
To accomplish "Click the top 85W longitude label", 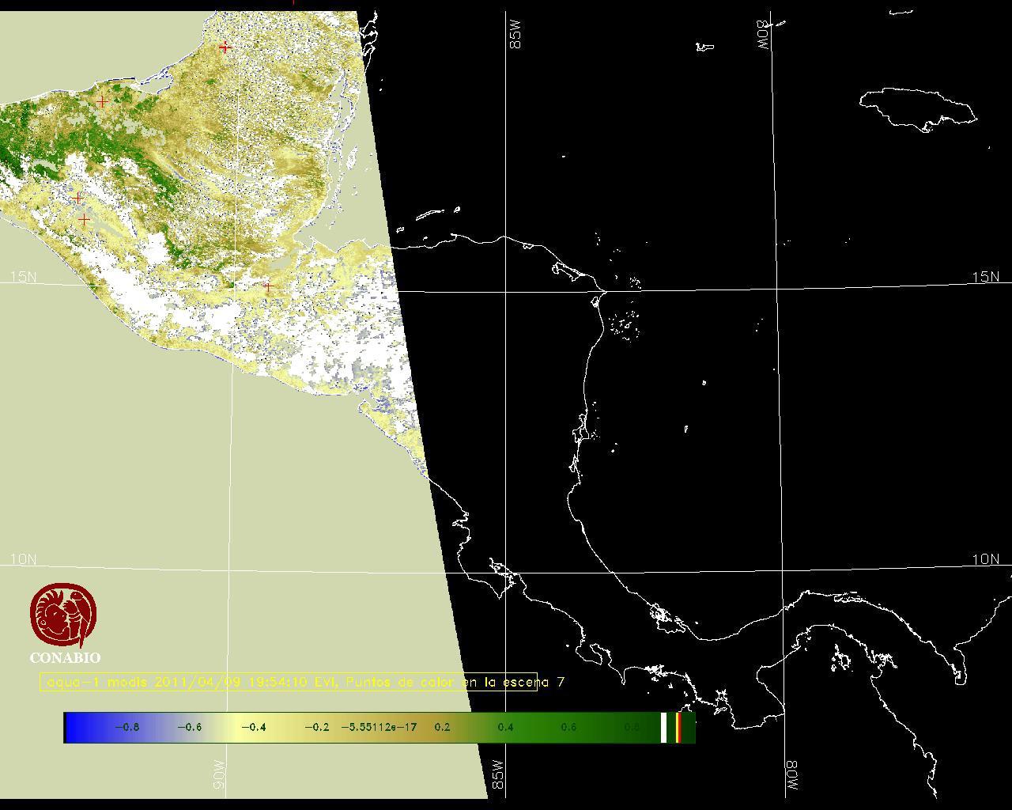I will 516,36.
